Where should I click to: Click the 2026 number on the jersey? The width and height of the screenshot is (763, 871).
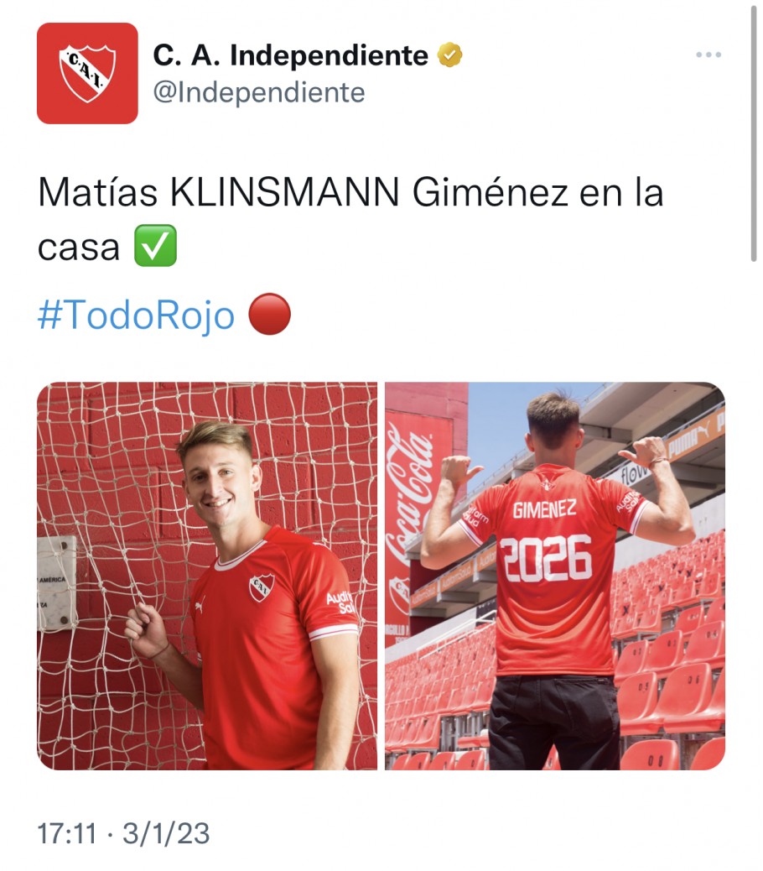click(546, 558)
